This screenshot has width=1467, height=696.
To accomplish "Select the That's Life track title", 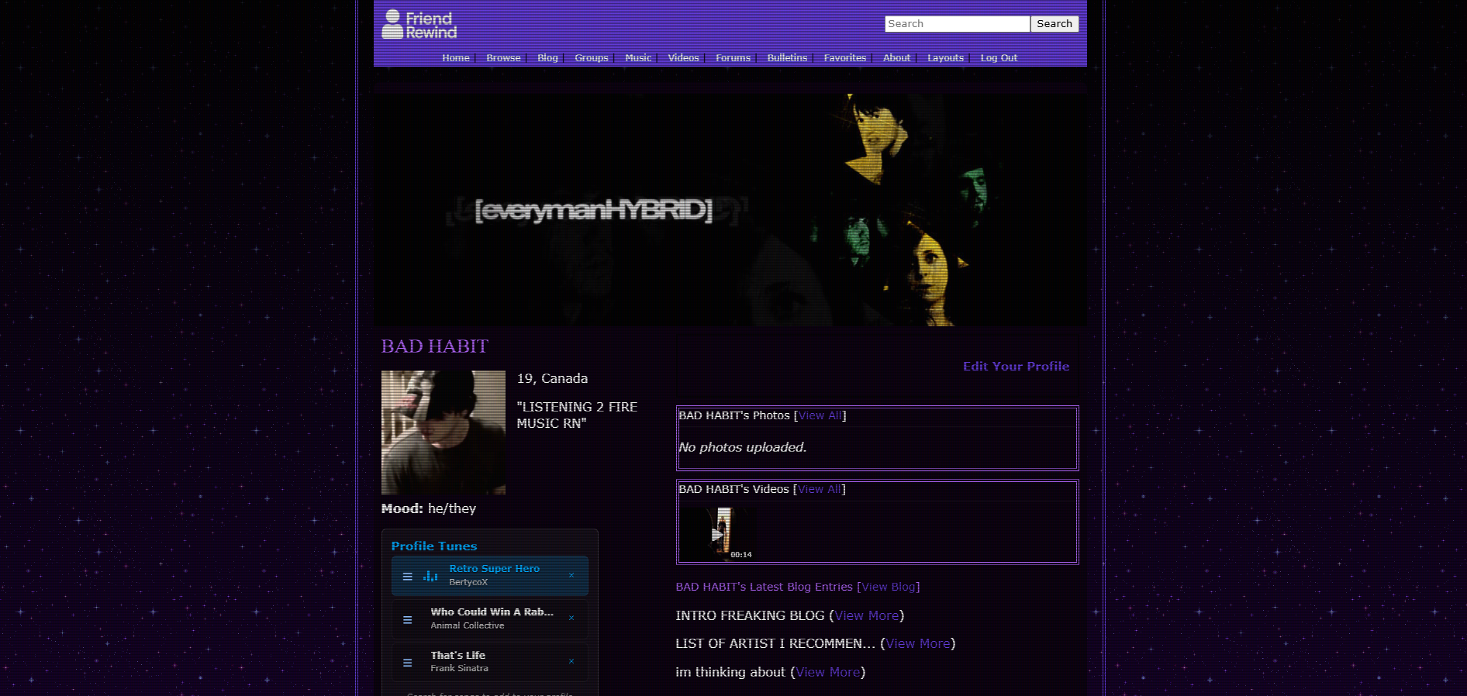I will (457, 655).
